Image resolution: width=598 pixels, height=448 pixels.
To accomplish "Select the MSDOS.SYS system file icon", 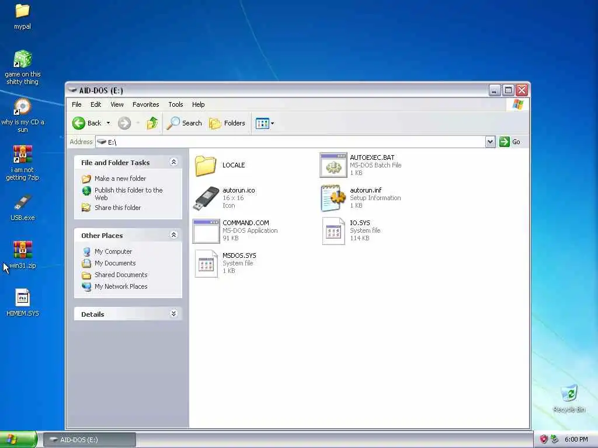I will pyautogui.click(x=206, y=264).
